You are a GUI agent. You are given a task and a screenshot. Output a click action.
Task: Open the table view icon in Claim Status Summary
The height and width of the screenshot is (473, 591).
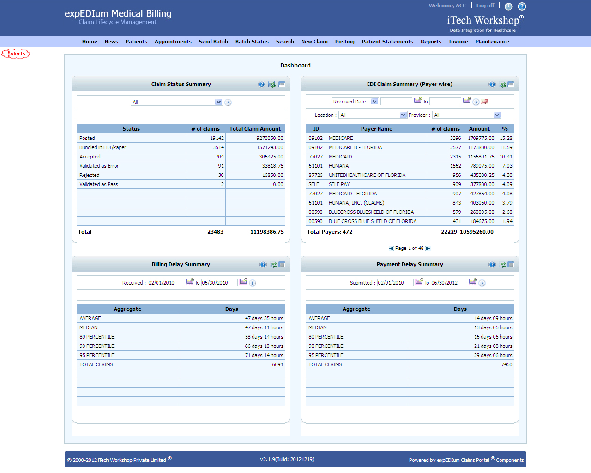tap(282, 85)
